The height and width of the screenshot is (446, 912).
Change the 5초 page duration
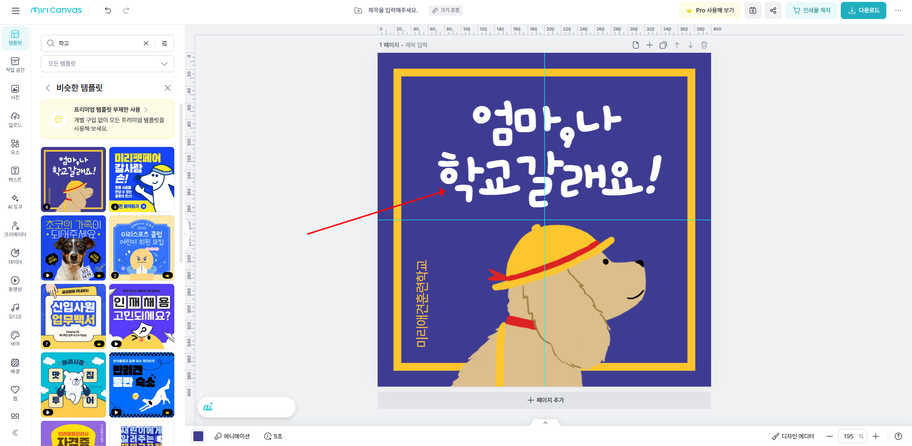point(273,436)
